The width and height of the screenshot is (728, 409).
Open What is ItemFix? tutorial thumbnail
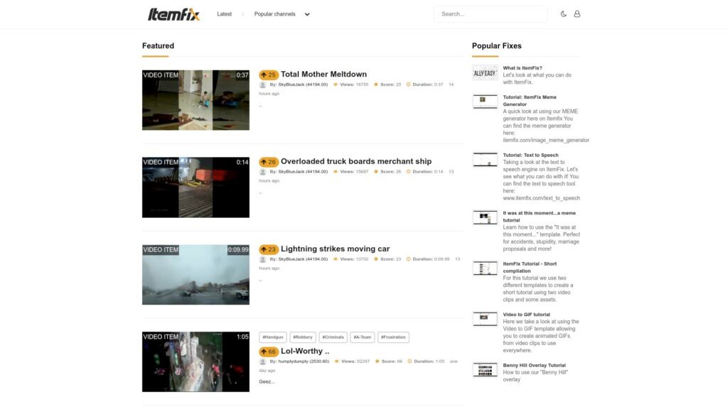(x=485, y=72)
